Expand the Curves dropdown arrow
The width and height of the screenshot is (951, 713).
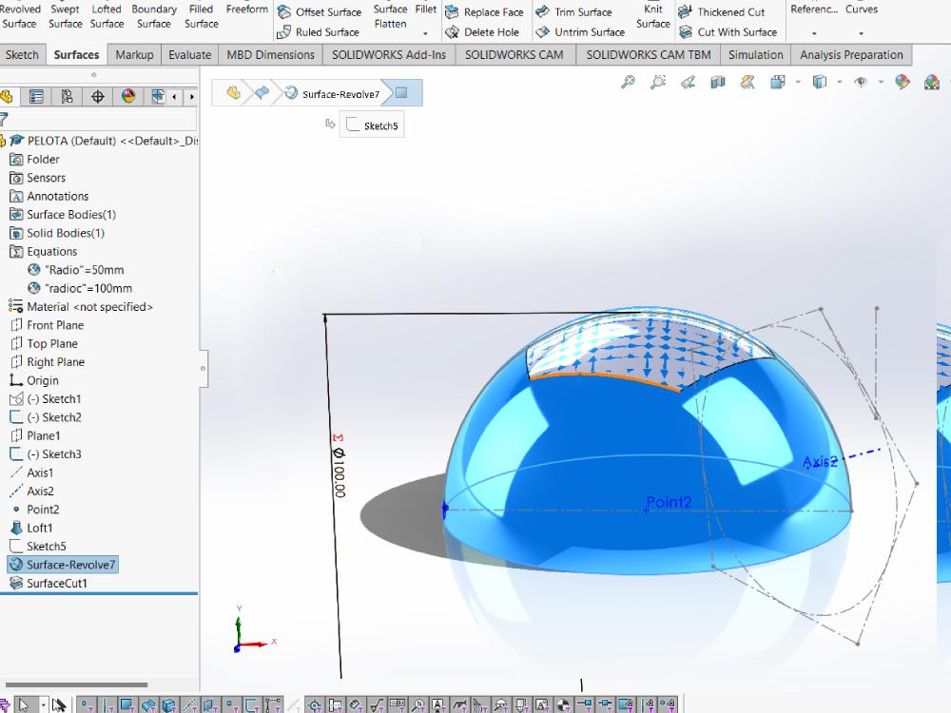862,34
